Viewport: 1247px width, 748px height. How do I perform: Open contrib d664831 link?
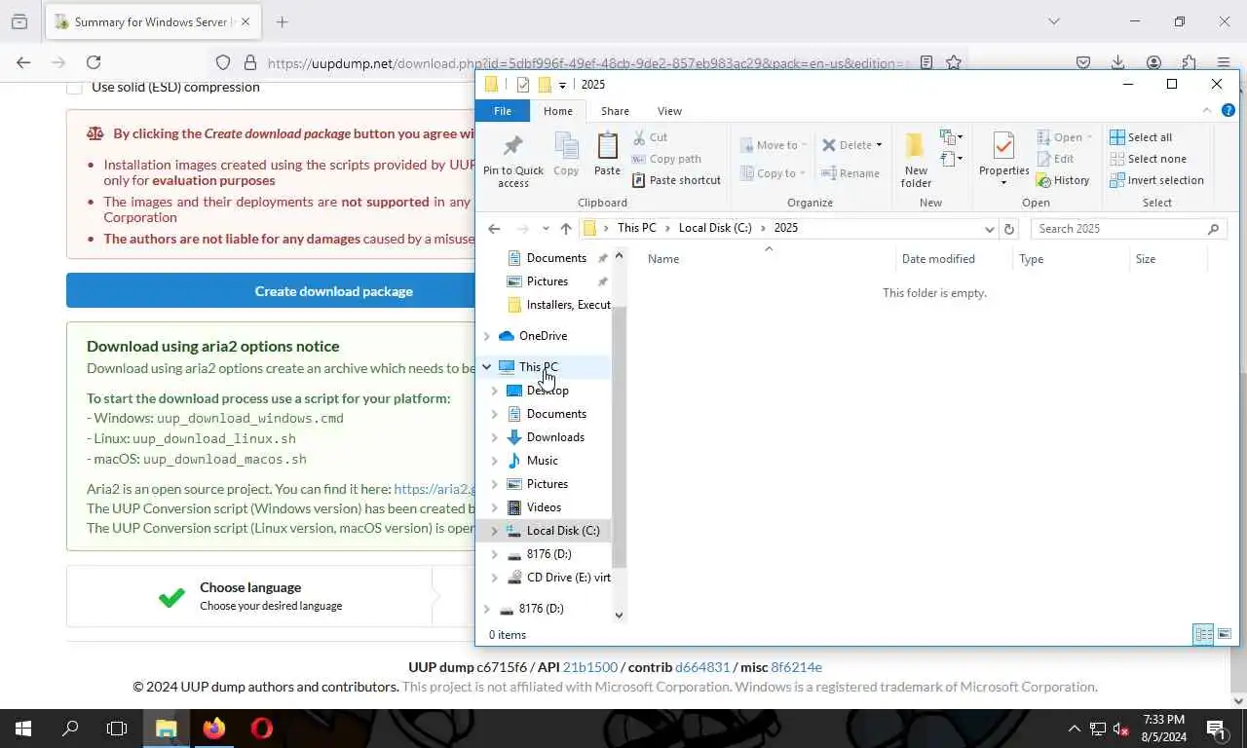coord(702,667)
